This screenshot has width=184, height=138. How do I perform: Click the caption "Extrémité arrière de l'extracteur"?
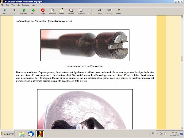(x=85, y=66)
